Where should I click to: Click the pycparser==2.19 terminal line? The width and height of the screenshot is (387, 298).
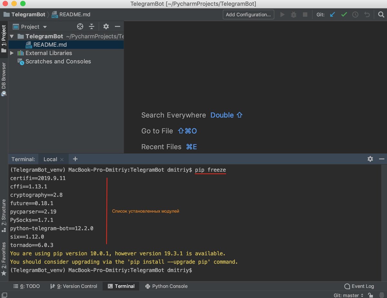point(33,212)
